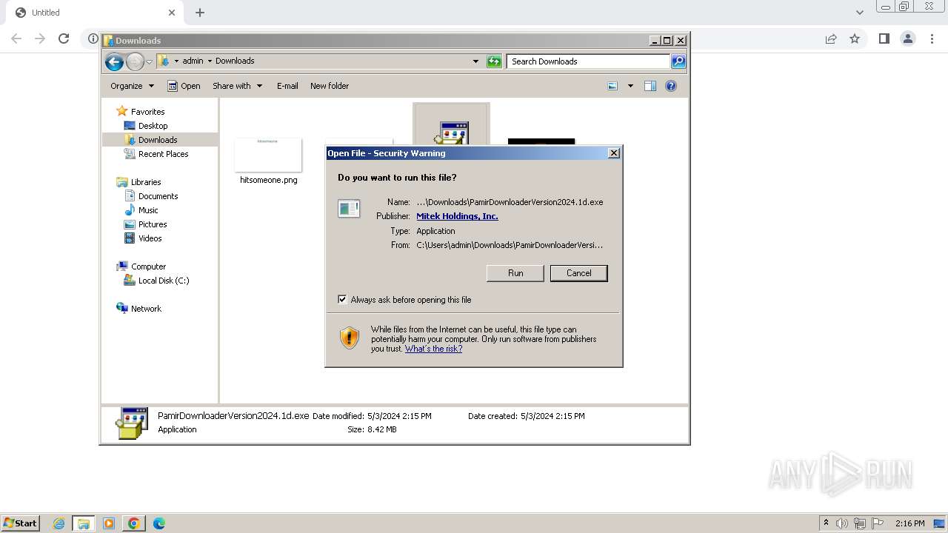The image size is (948, 533).
Task: Click the admin breadcrumb in address bar
Action: tap(193, 61)
